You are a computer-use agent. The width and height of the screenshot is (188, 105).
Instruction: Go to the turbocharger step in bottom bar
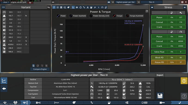click(x=74, y=103)
